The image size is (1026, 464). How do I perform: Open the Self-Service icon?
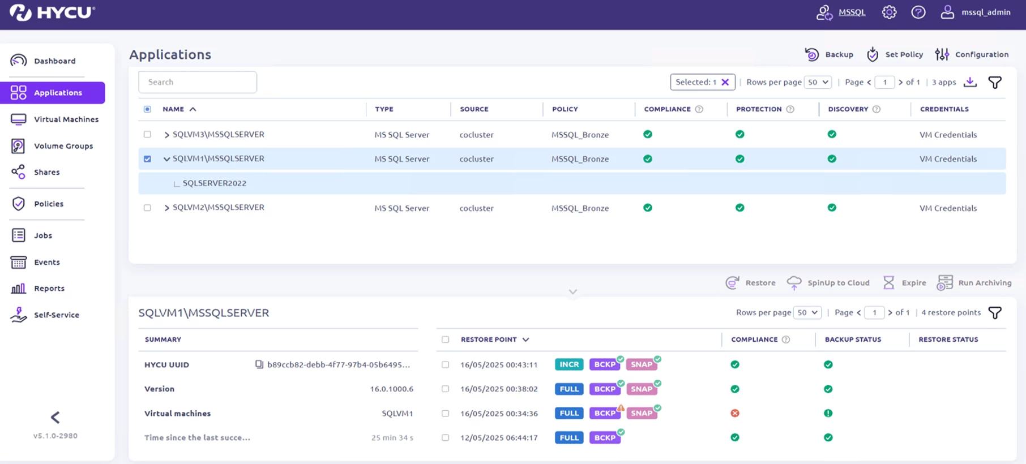18,315
